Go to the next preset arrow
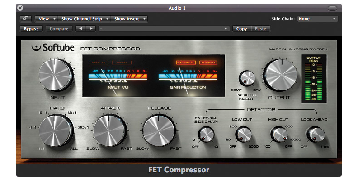This screenshot has width=358, height=180. click(91, 29)
